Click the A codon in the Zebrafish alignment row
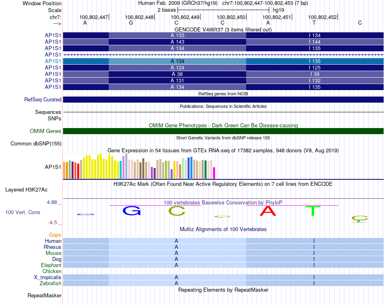The image size is (384, 305). (176, 283)
